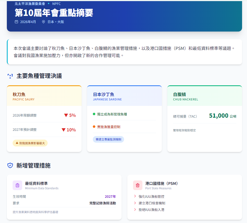Click the location text 日本・大阪
Screen dimensions: 247x223
point(56,22)
